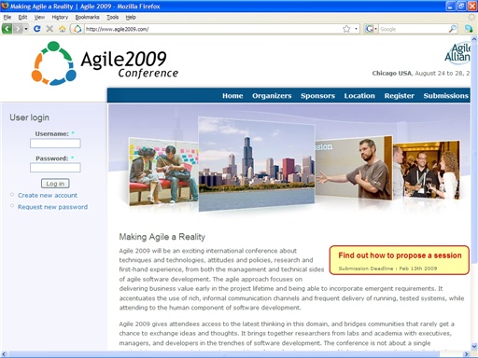
Task: Open the recent pages history dropdown arrow
Action: [26, 29]
